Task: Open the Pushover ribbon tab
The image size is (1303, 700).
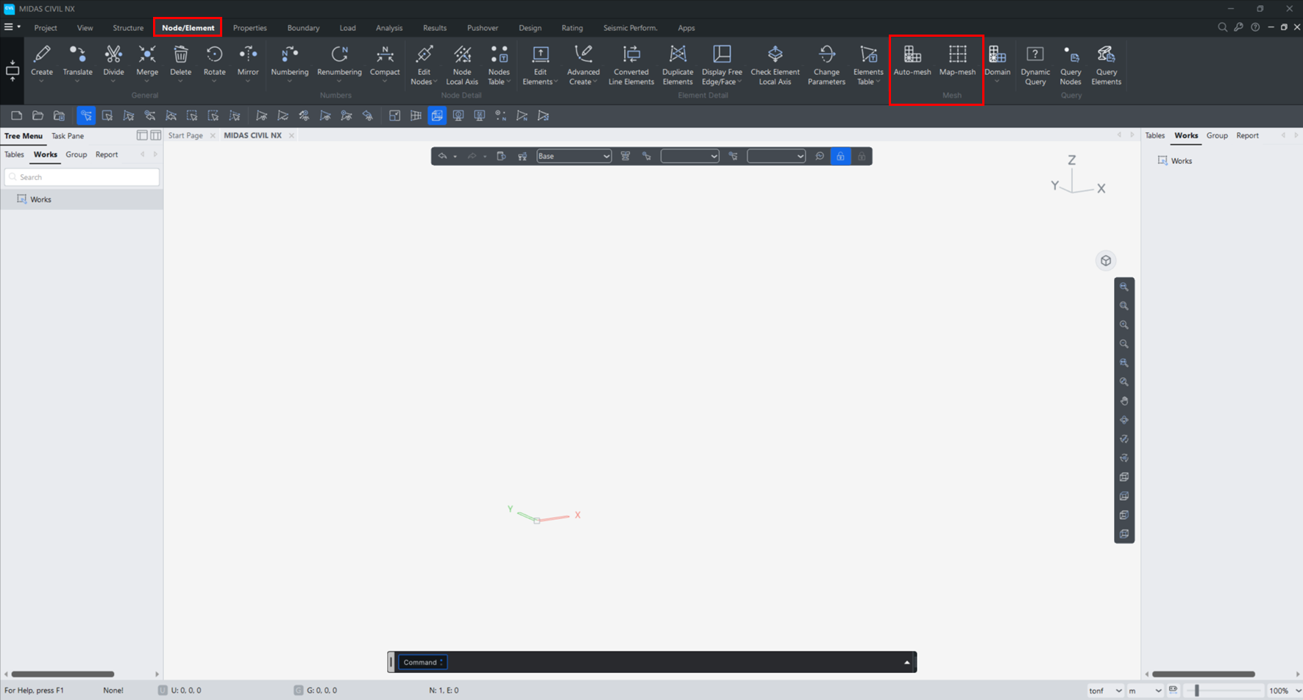Action: [x=483, y=28]
